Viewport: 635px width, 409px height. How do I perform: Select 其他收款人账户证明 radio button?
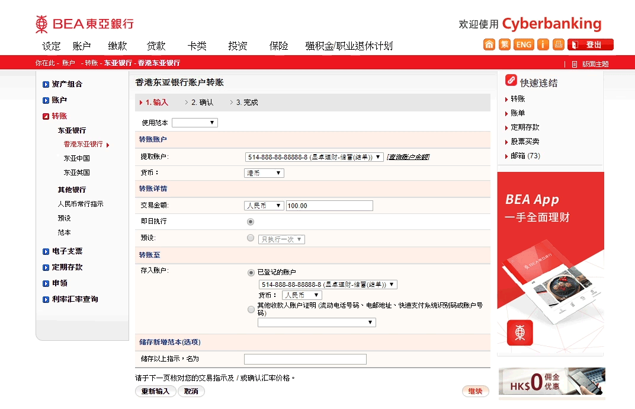(251, 309)
